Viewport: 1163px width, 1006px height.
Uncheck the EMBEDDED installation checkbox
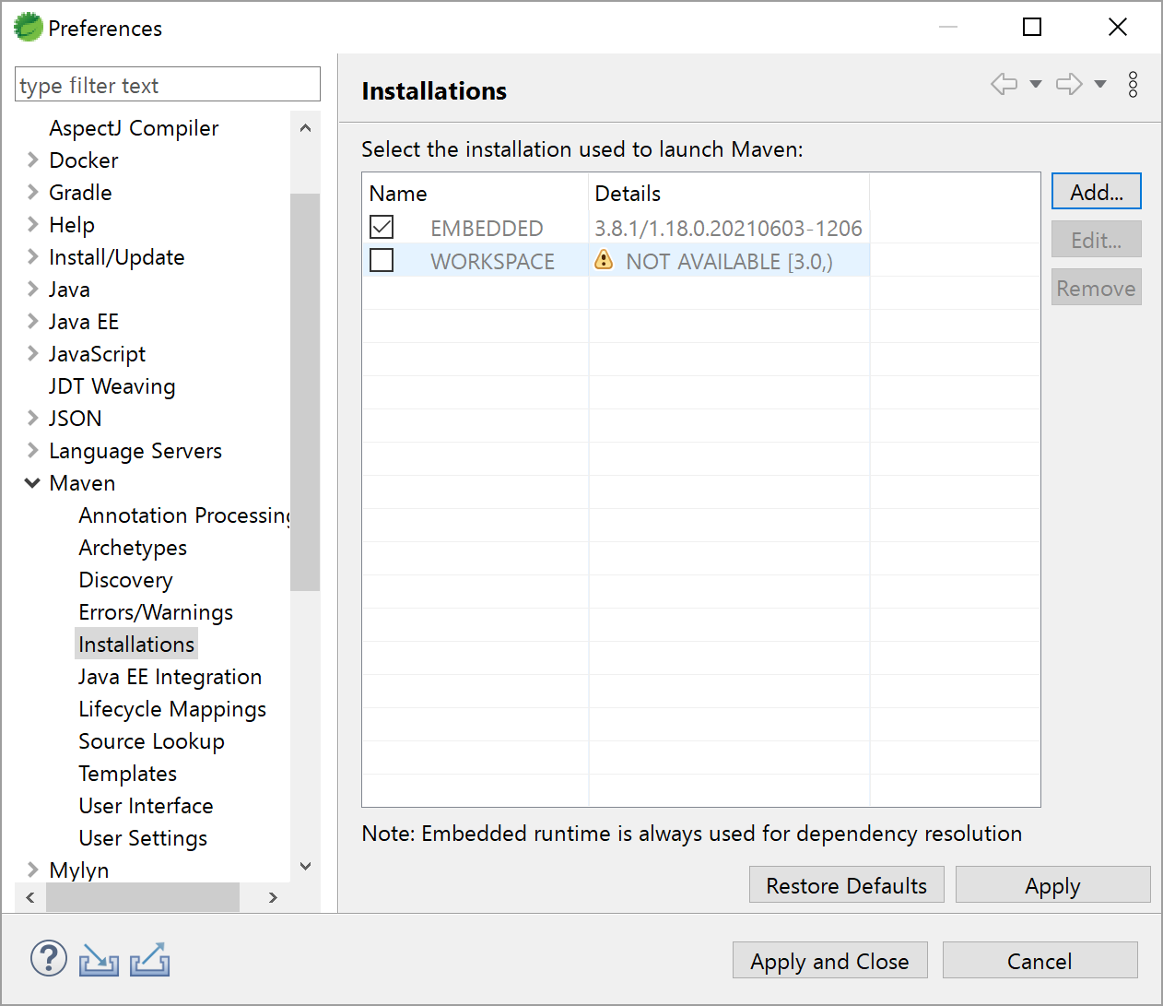point(382,227)
